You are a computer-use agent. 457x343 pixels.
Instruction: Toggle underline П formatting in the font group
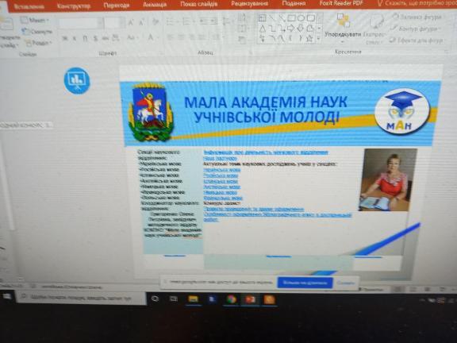[85, 38]
